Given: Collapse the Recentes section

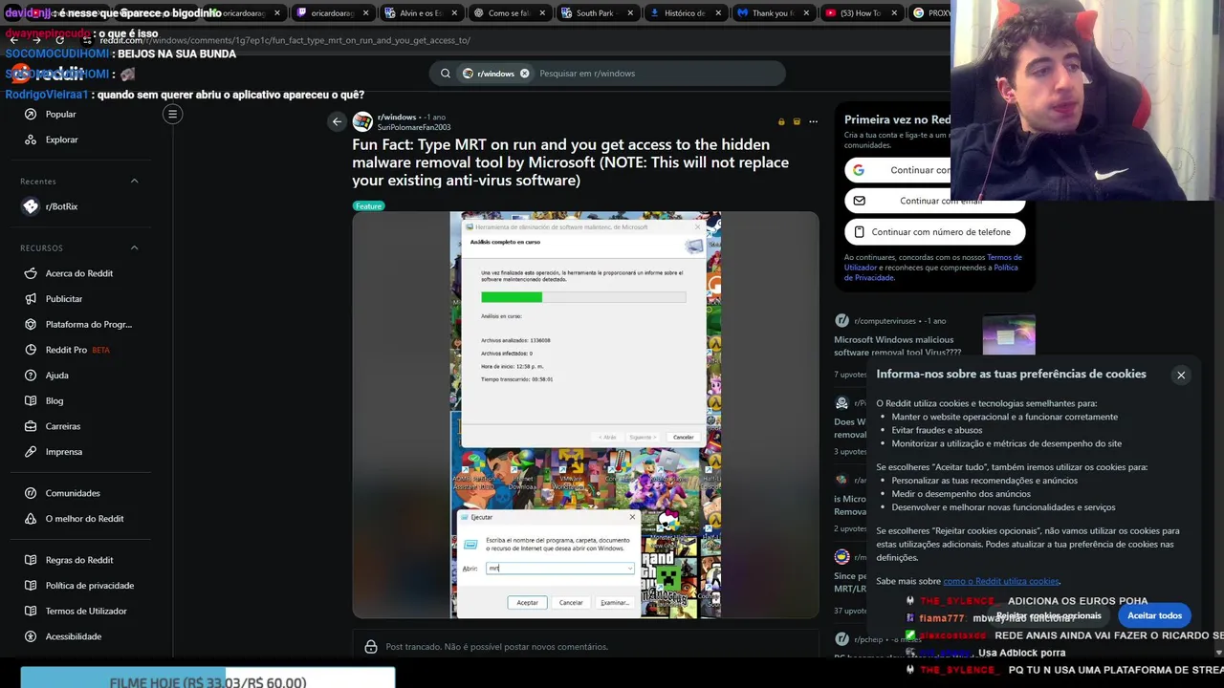Looking at the screenshot, I should 134,181.
